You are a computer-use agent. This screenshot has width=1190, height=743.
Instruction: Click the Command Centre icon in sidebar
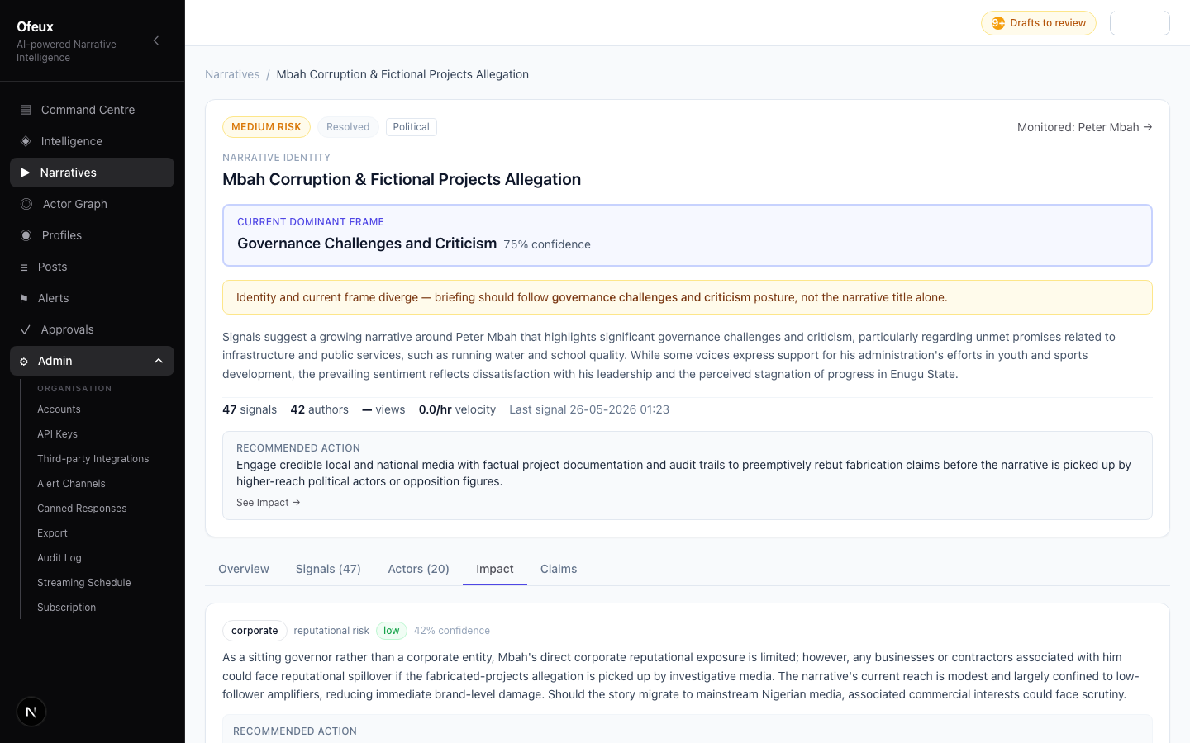pos(26,110)
